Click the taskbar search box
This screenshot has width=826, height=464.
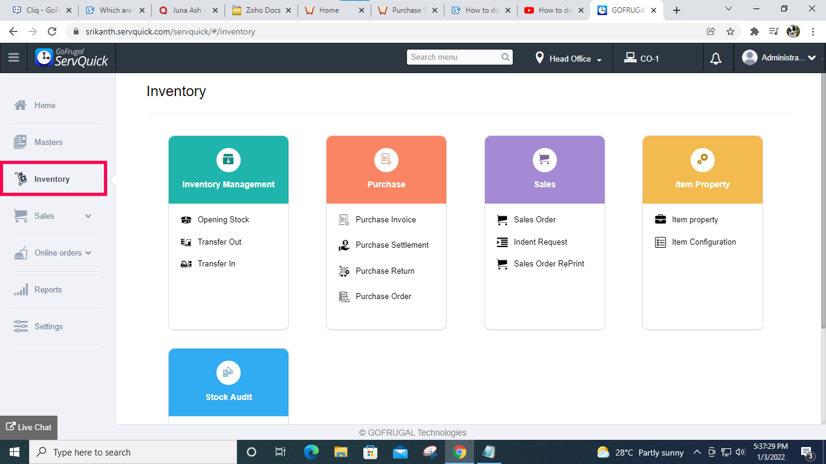pyautogui.click(x=132, y=452)
